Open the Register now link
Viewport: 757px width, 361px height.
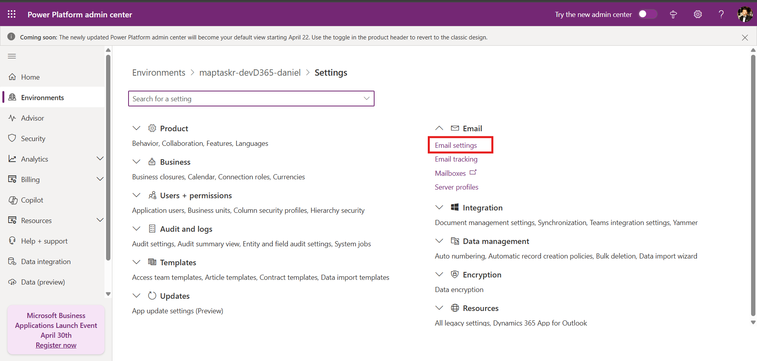click(x=56, y=345)
